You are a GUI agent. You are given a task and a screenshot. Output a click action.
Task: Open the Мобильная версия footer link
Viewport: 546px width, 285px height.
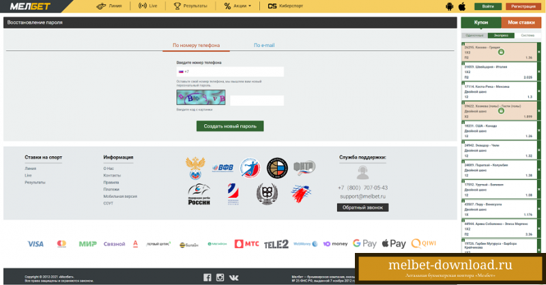120,196
